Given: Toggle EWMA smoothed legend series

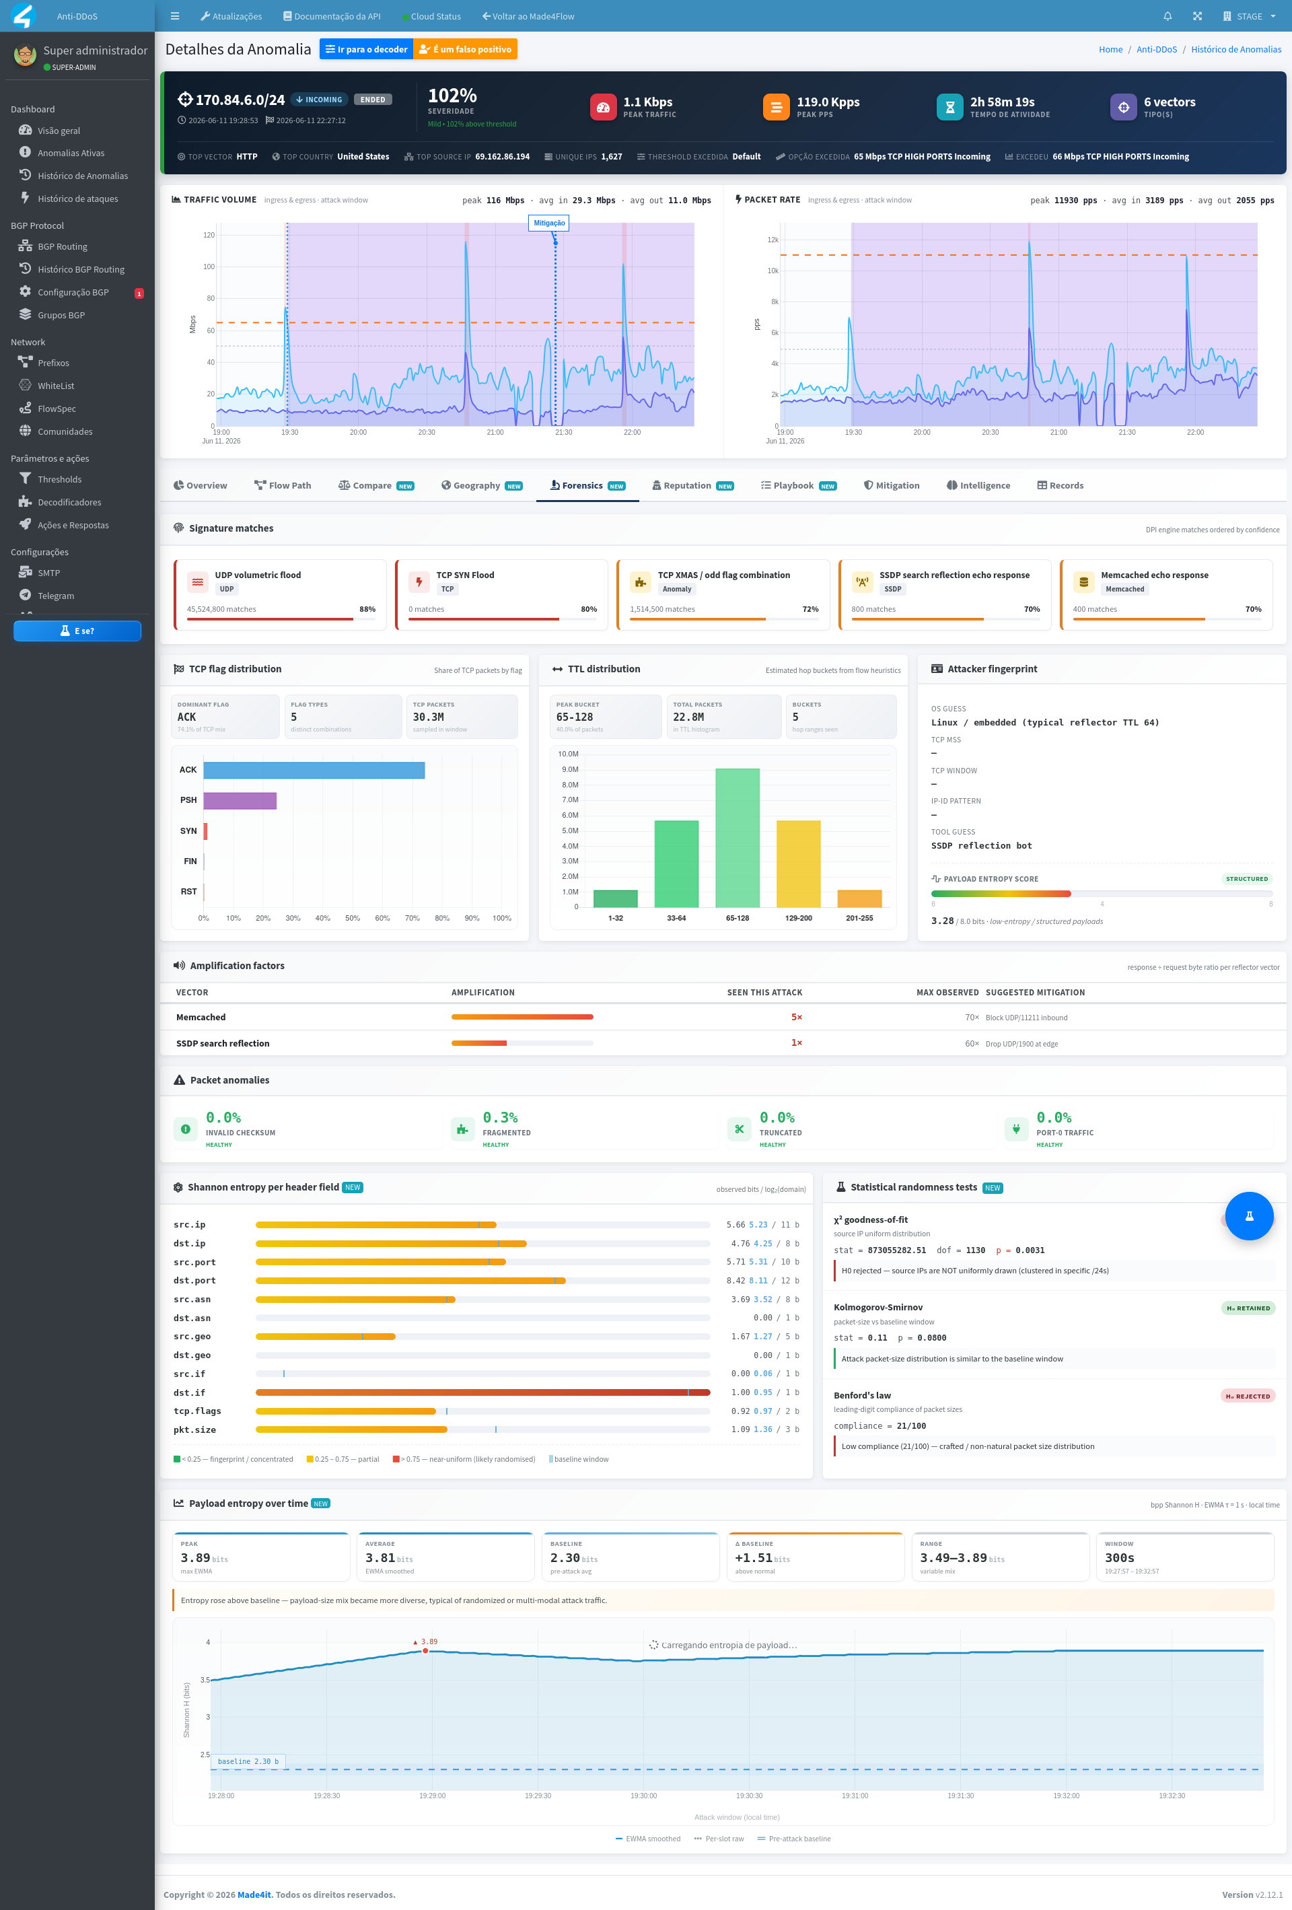Looking at the screenshot, I should point(647,1839).
